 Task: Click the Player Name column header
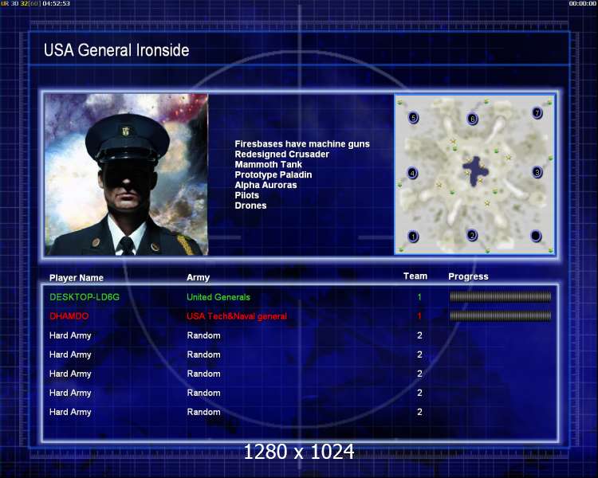[x=77, y=278]
